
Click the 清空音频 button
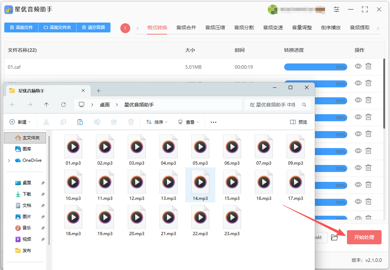coord(94,27)
